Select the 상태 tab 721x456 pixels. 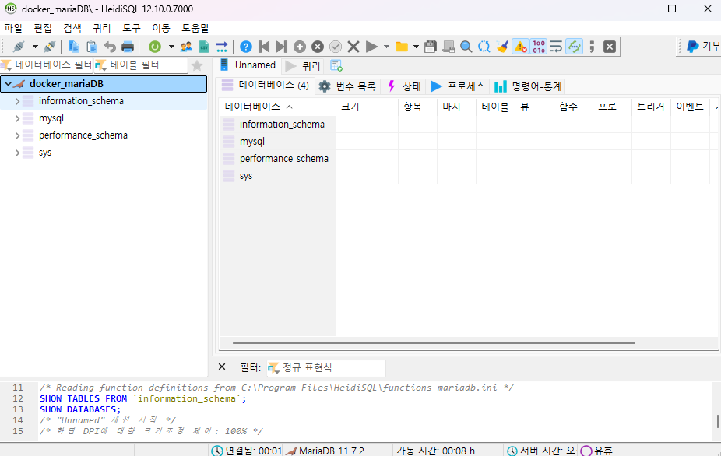click(x=404, y=86)
